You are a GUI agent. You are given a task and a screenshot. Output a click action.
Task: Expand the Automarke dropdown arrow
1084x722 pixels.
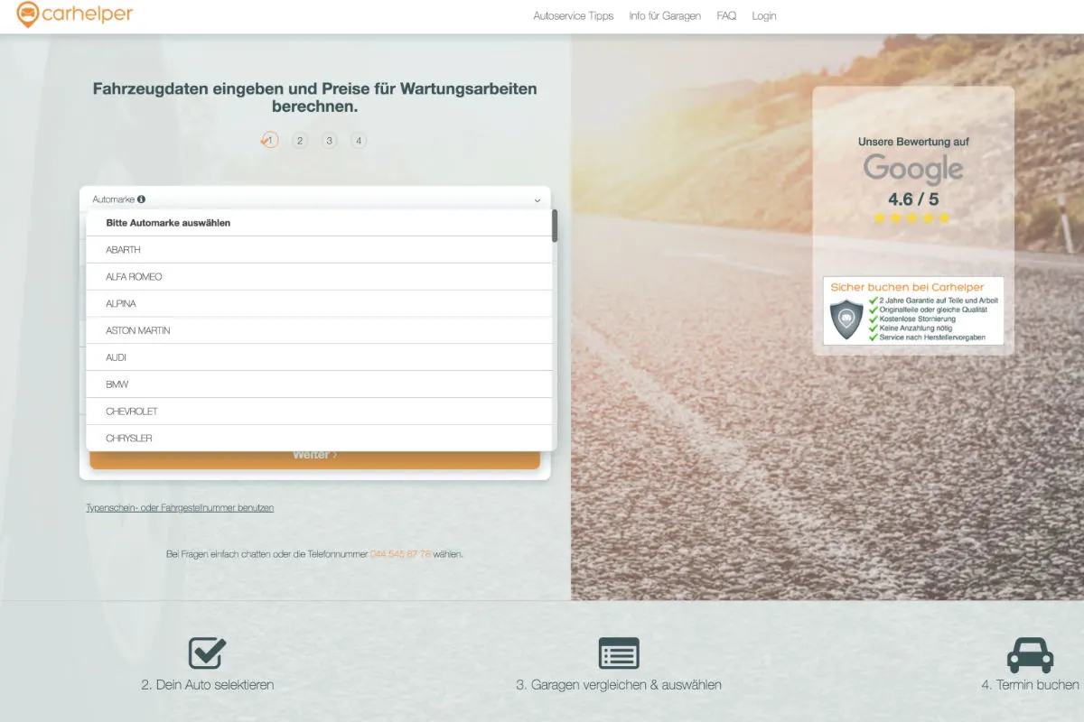point(537,200)
